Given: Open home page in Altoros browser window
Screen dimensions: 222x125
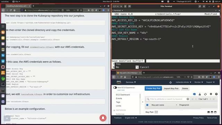Looking at the screenshot, I should pos(15,10).
